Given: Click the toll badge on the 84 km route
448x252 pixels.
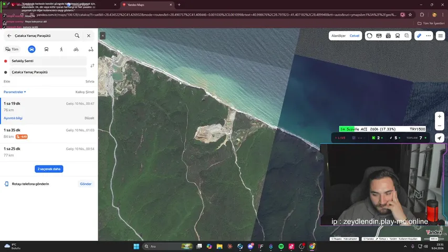Looking at the screenshot, I should pyautogui.click(x=22, y=136).
